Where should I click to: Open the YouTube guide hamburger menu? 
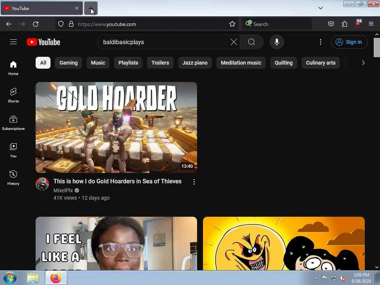[13, 42]
